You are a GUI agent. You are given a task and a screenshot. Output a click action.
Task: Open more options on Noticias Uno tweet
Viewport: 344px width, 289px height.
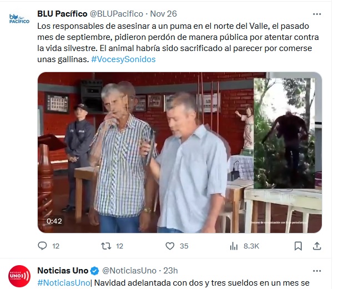317,271
